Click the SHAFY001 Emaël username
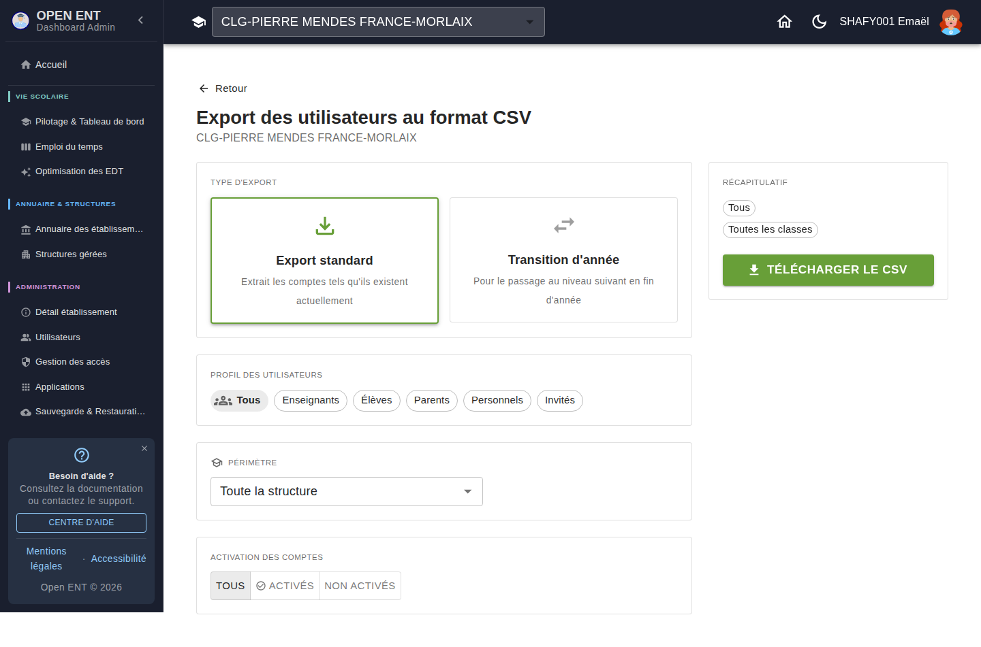Screen dimensions: 981x647 coord(884,22)
